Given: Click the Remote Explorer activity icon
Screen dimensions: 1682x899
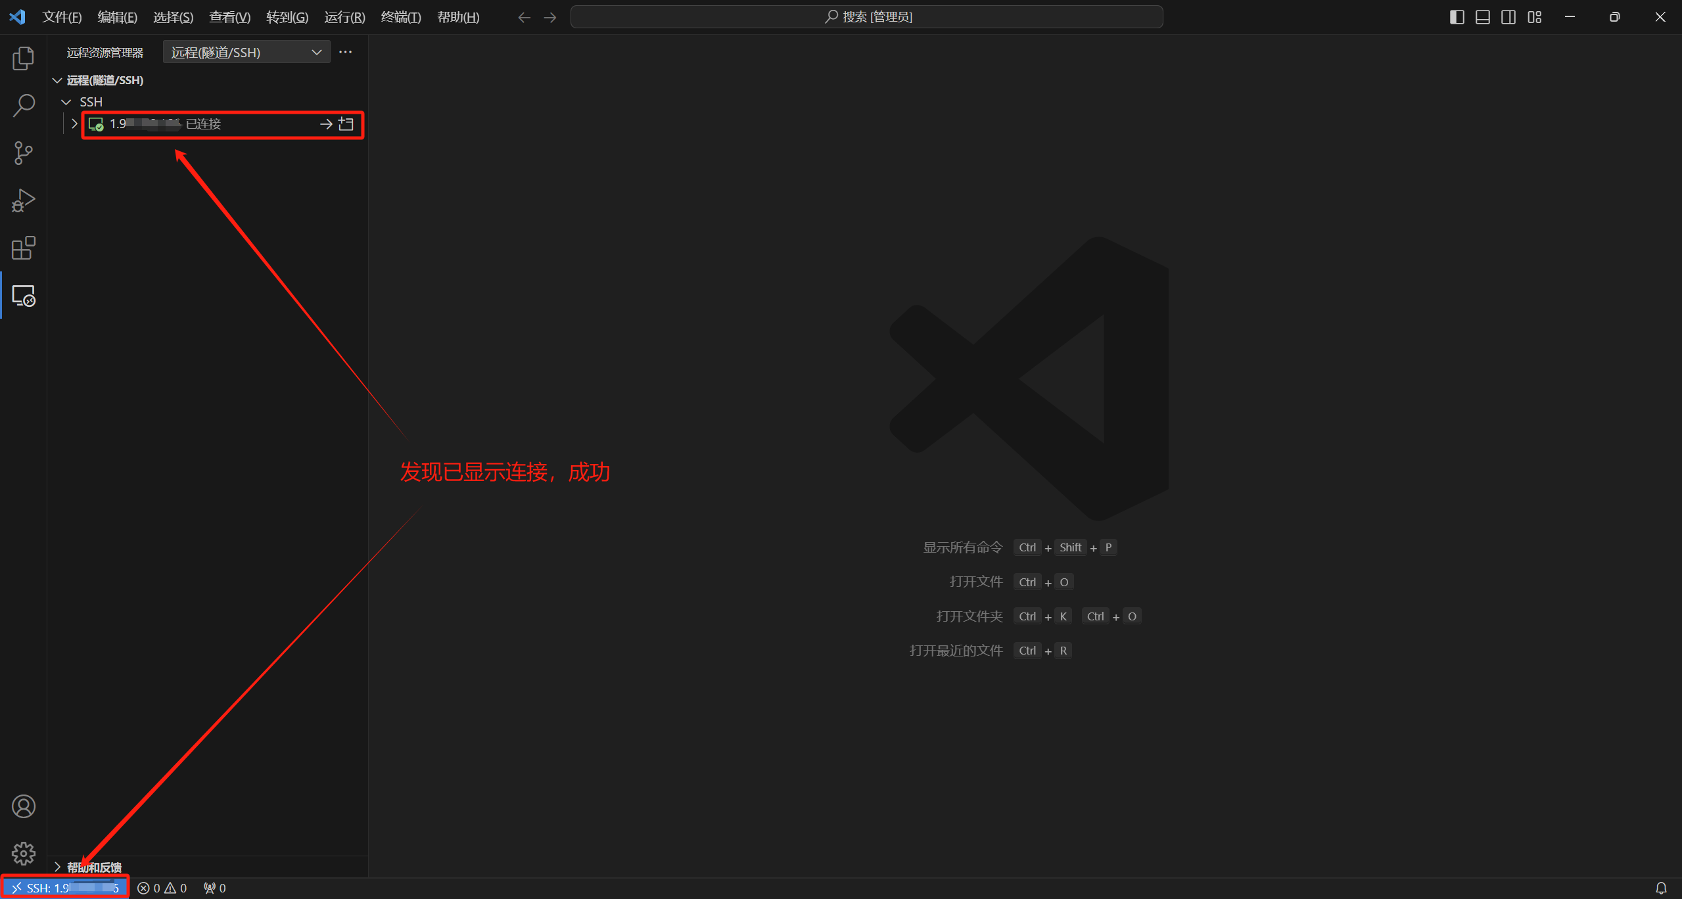Looking at the screenshot, I should click(24, 296).
